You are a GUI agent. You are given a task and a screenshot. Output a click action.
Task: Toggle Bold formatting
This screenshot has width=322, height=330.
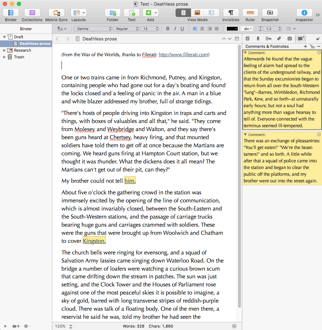click(x=167, y=28)
